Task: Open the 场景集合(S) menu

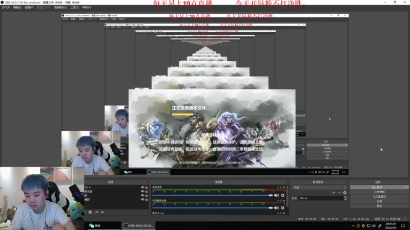Action: [60, 8]
